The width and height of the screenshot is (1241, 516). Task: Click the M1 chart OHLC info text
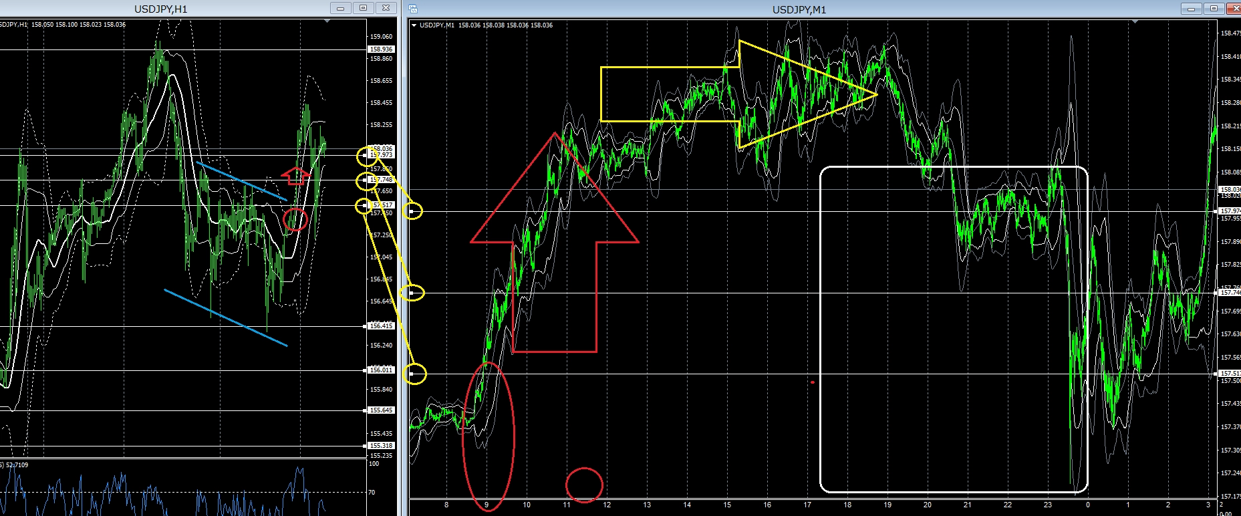[x=486, y=25]
